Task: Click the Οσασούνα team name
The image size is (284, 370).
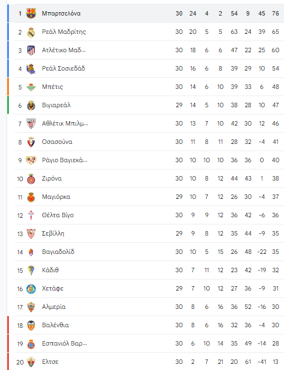Action: (x=57, y=142)
